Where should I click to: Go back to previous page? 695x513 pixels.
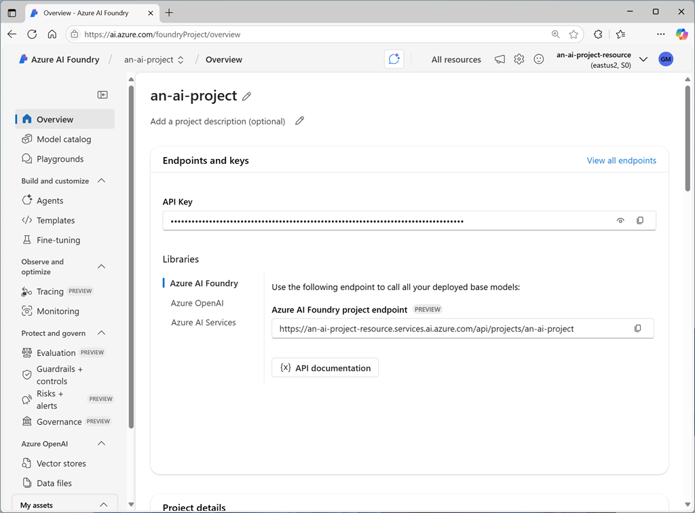coord(12,34)
